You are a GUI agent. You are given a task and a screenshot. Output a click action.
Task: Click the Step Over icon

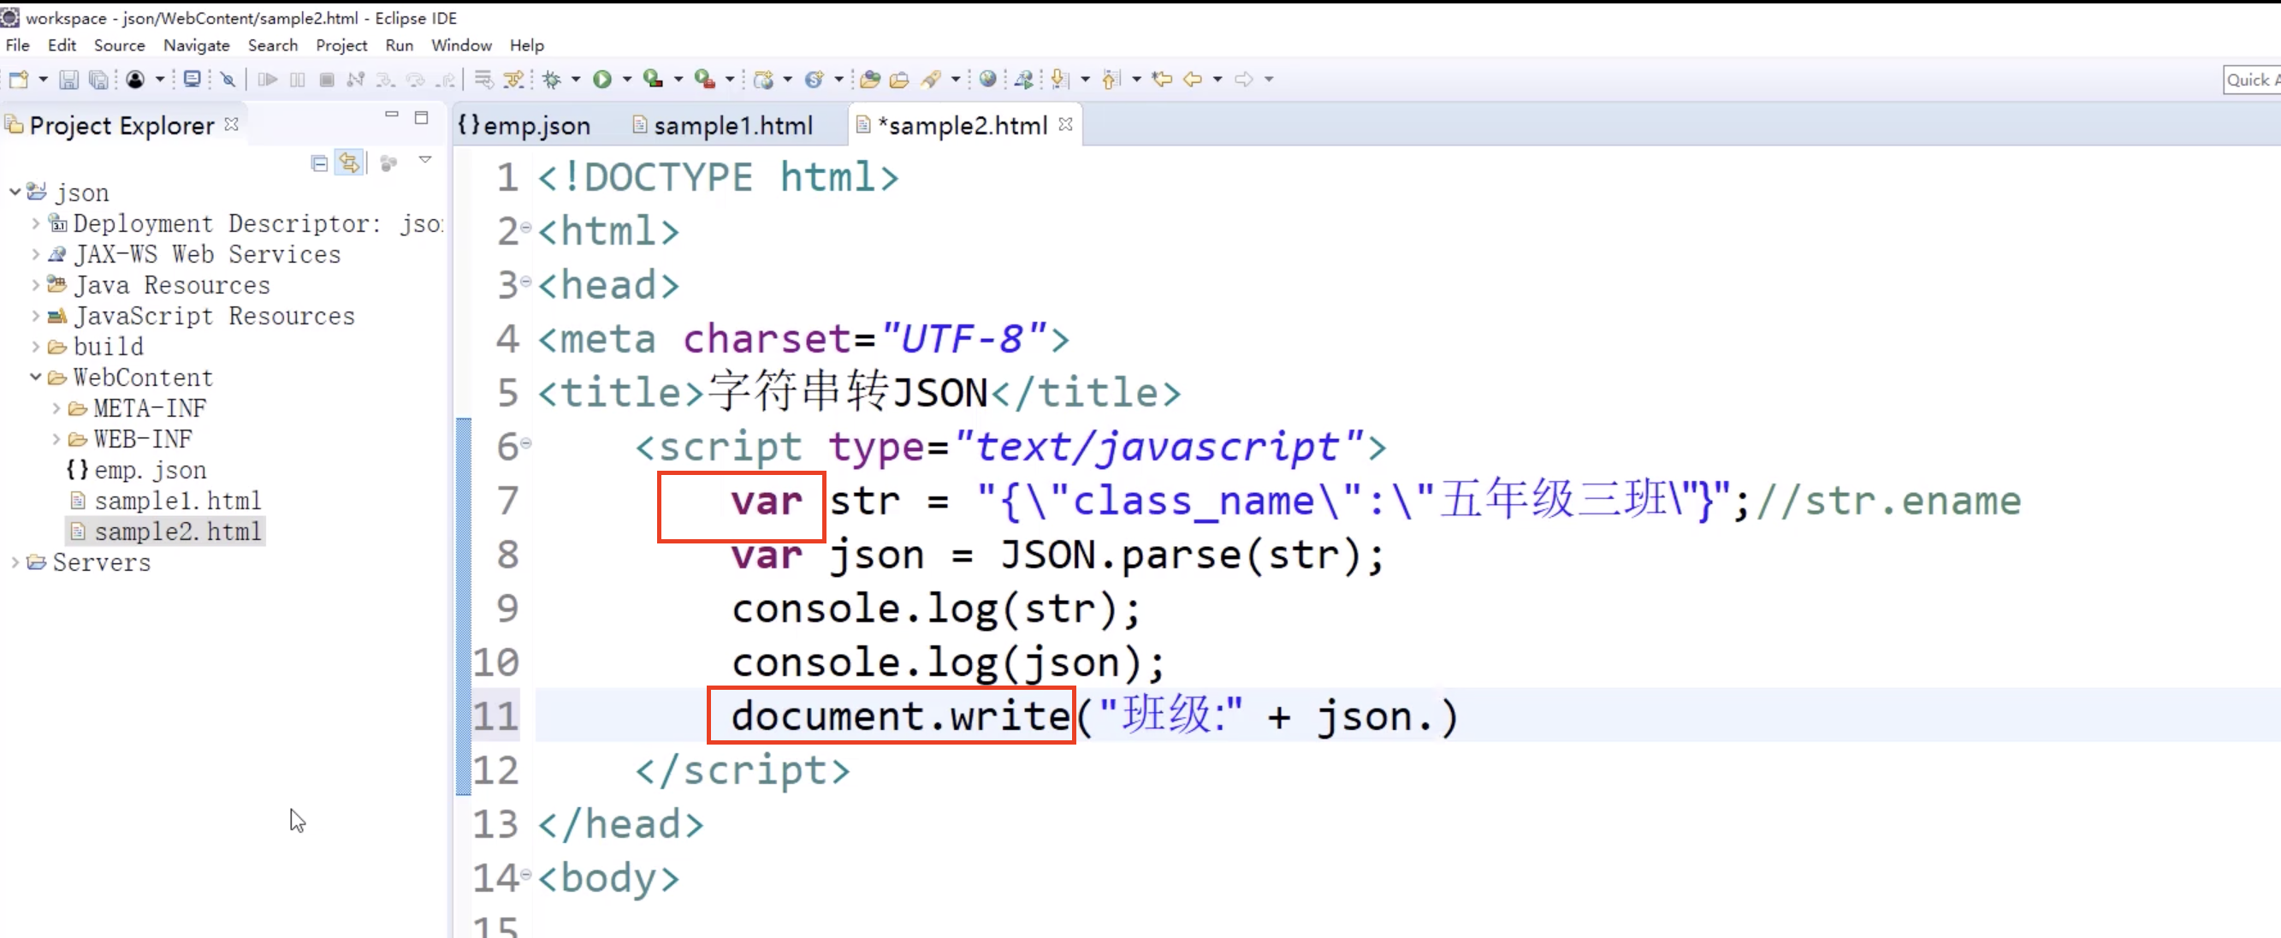click(415, 80)
